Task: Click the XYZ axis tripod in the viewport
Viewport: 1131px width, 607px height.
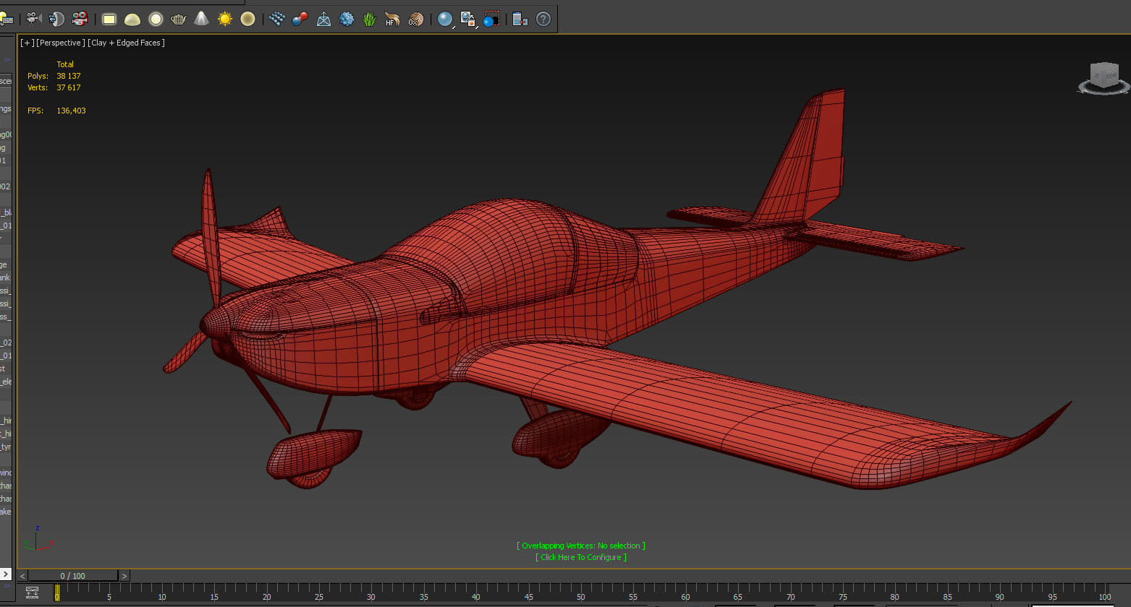Action: pyautogui.click(x=38, y=540)
